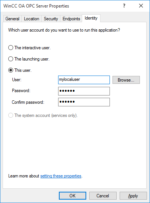Image resolution: width=150 pixels, height=203 pixels.
Task: Click the OK button
Action: tap(72, 195)
